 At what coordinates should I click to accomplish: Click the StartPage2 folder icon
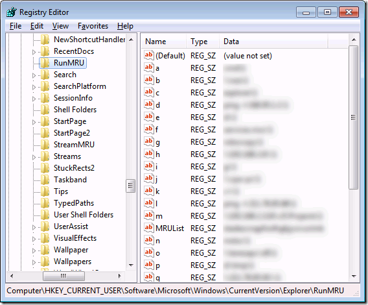[45, 133]
